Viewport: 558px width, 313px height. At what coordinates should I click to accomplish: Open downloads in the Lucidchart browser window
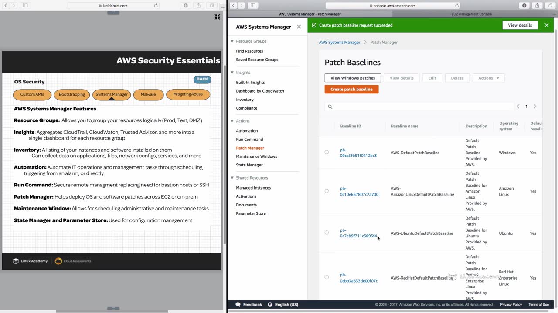(x=186, y=6)
